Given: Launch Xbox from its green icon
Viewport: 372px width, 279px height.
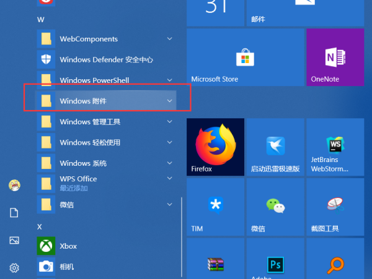Looking at the screenshot, I should coord(46,246).
